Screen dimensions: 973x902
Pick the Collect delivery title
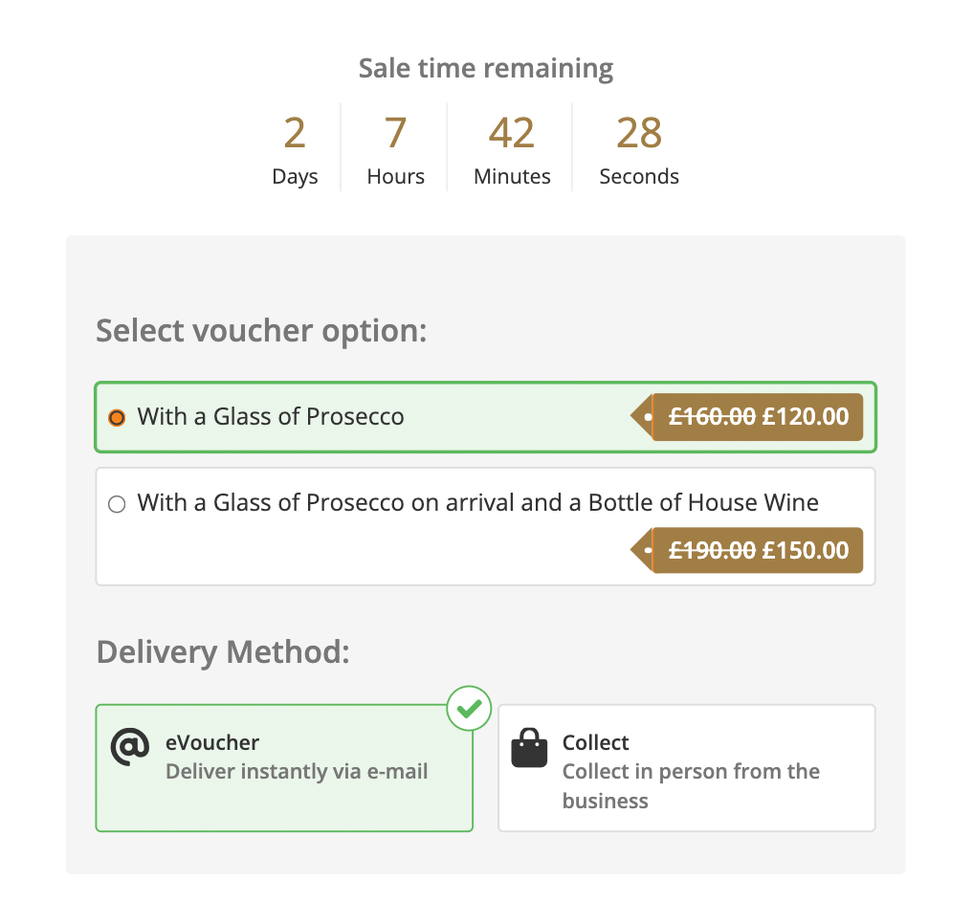595,742
